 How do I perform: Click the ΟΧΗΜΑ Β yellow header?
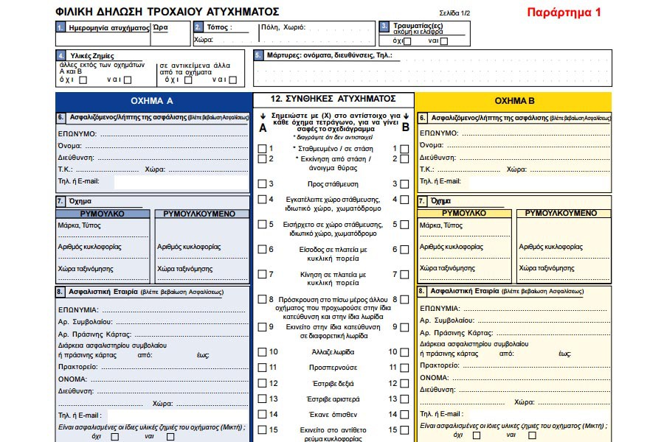click(513, 101)
